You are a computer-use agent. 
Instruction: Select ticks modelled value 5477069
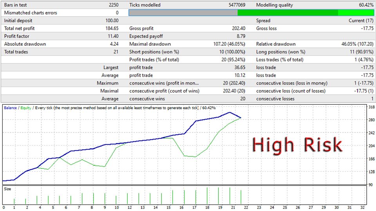[x=237, y=5]
